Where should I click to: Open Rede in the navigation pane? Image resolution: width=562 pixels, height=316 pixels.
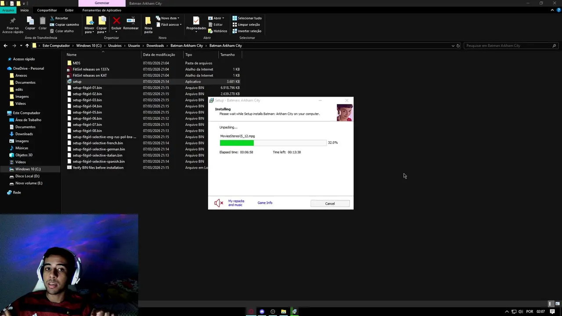point(17,193)
